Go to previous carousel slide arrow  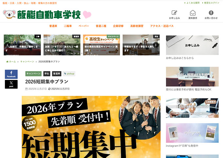coord(8,45)
